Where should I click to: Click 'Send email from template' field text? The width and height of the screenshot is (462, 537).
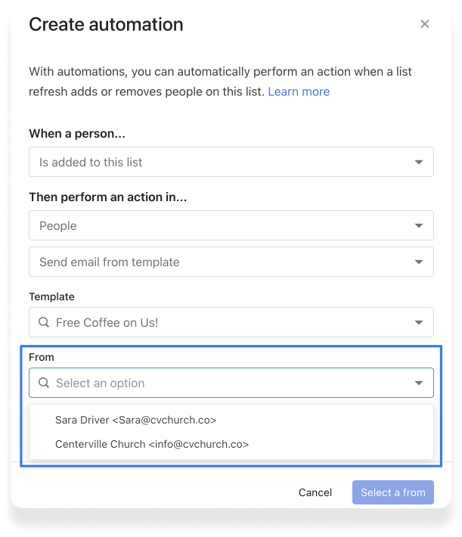[x=110, y=262]
